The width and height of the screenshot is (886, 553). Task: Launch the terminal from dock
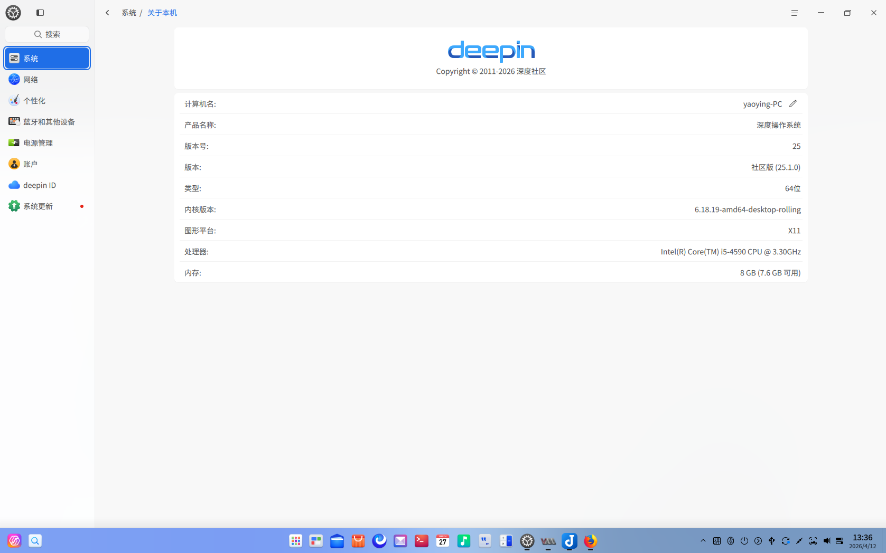tap(422, 541)
